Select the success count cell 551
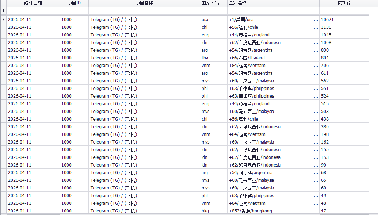 pyautogui.click(x=344, y=88)
